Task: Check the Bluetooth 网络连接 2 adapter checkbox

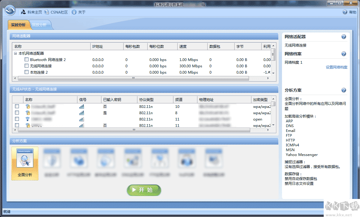Action: coord(27,60)
